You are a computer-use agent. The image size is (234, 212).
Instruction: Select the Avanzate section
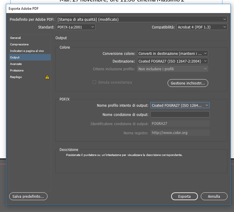point(30,64)
